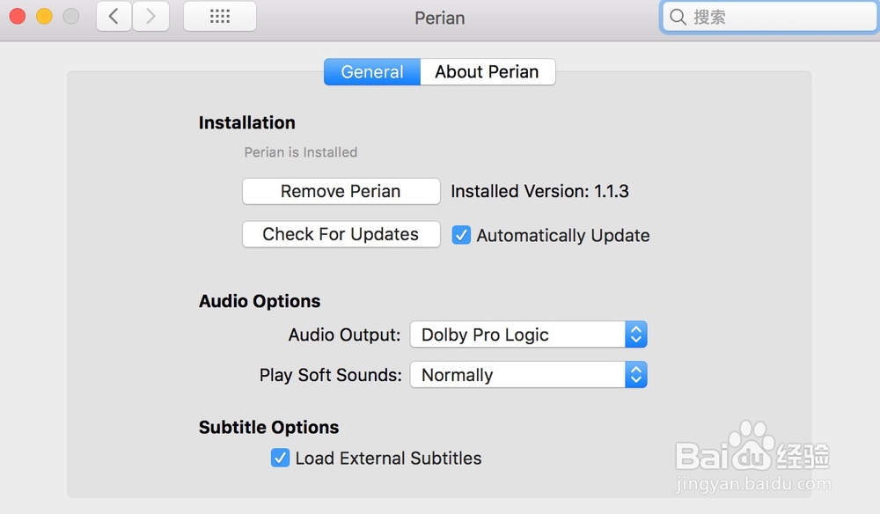This screenshot has height=514, width=880.
Task: Click the gray zoom window button
Action: 70,16
